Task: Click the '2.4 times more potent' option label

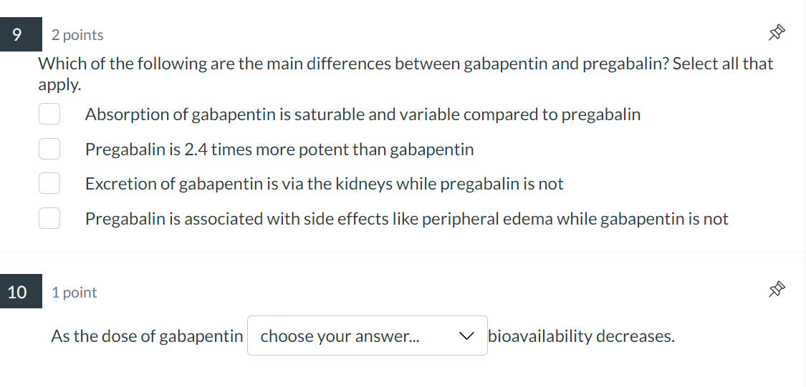Action: click(x=279, y=150)
